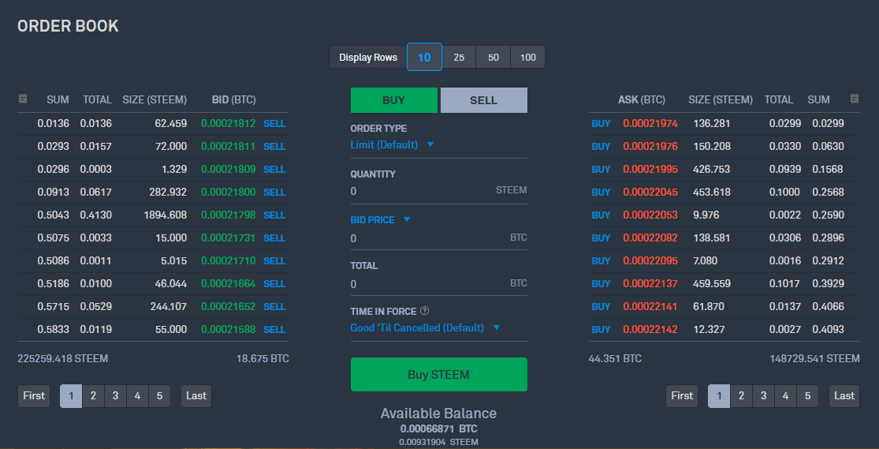Screen dimensions: 879x449
Task: Click SELL link for bid 0.00021800
Action: 274,192
